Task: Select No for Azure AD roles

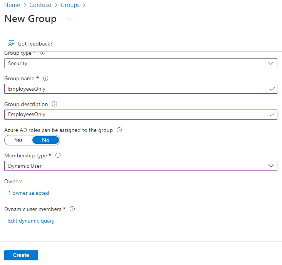Action: pyautogui.click(x=46, y=140)
